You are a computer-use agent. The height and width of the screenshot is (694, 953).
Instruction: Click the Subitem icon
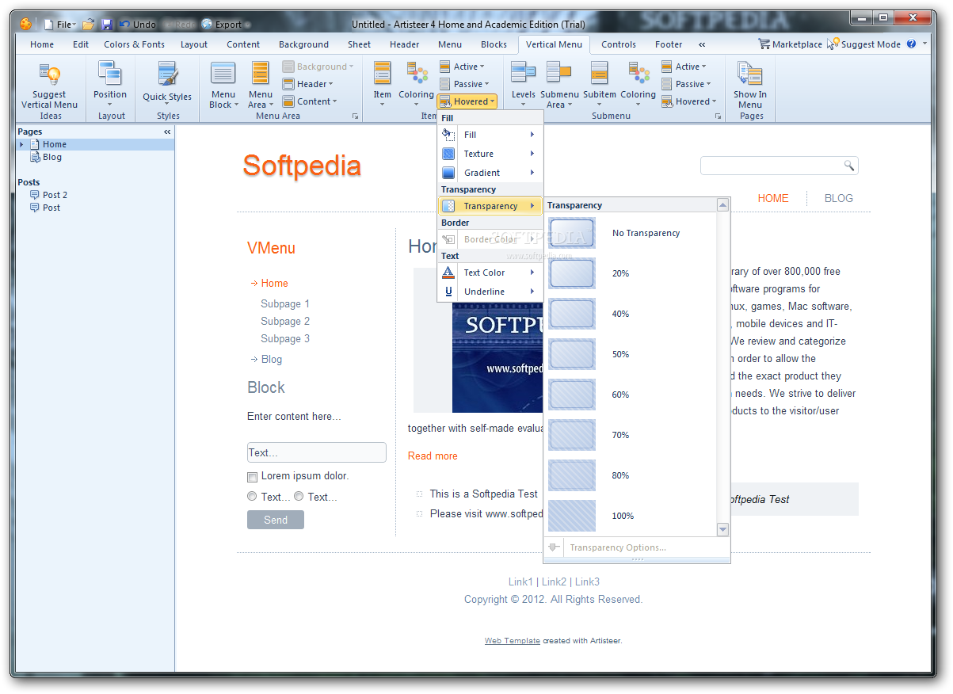[600, 74]
